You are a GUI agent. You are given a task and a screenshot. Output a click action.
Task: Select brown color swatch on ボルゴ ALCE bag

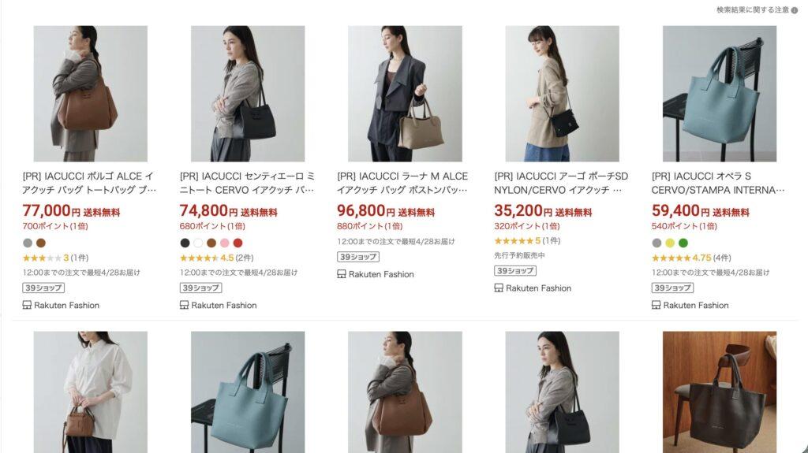coord(41,243)
